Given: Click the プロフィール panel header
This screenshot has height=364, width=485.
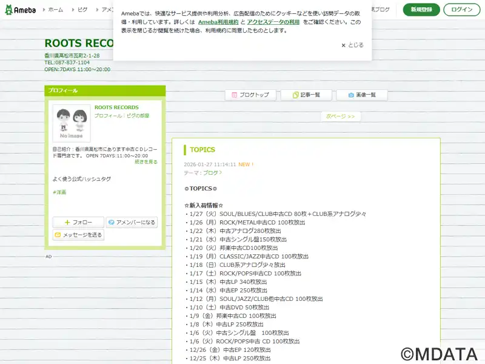Looking at the screenshot, I should coord(105,90).
